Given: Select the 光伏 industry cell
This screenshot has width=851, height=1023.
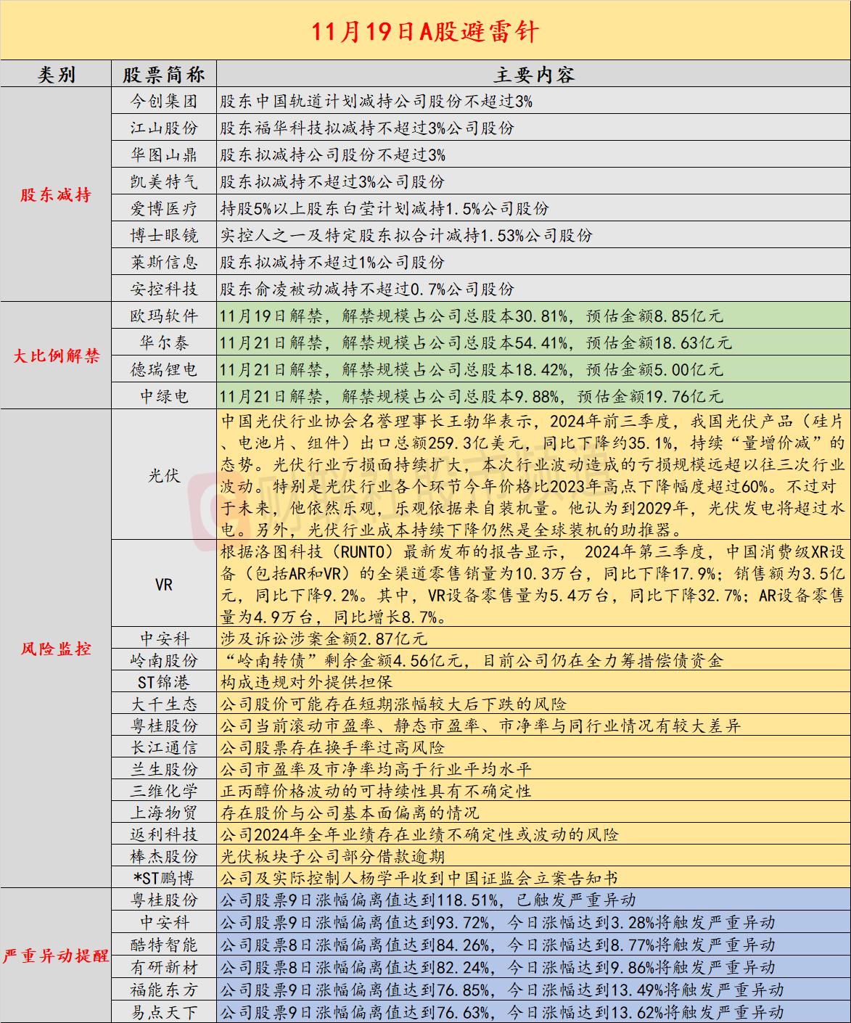Looking at the screenshot, I should (164, 475).
